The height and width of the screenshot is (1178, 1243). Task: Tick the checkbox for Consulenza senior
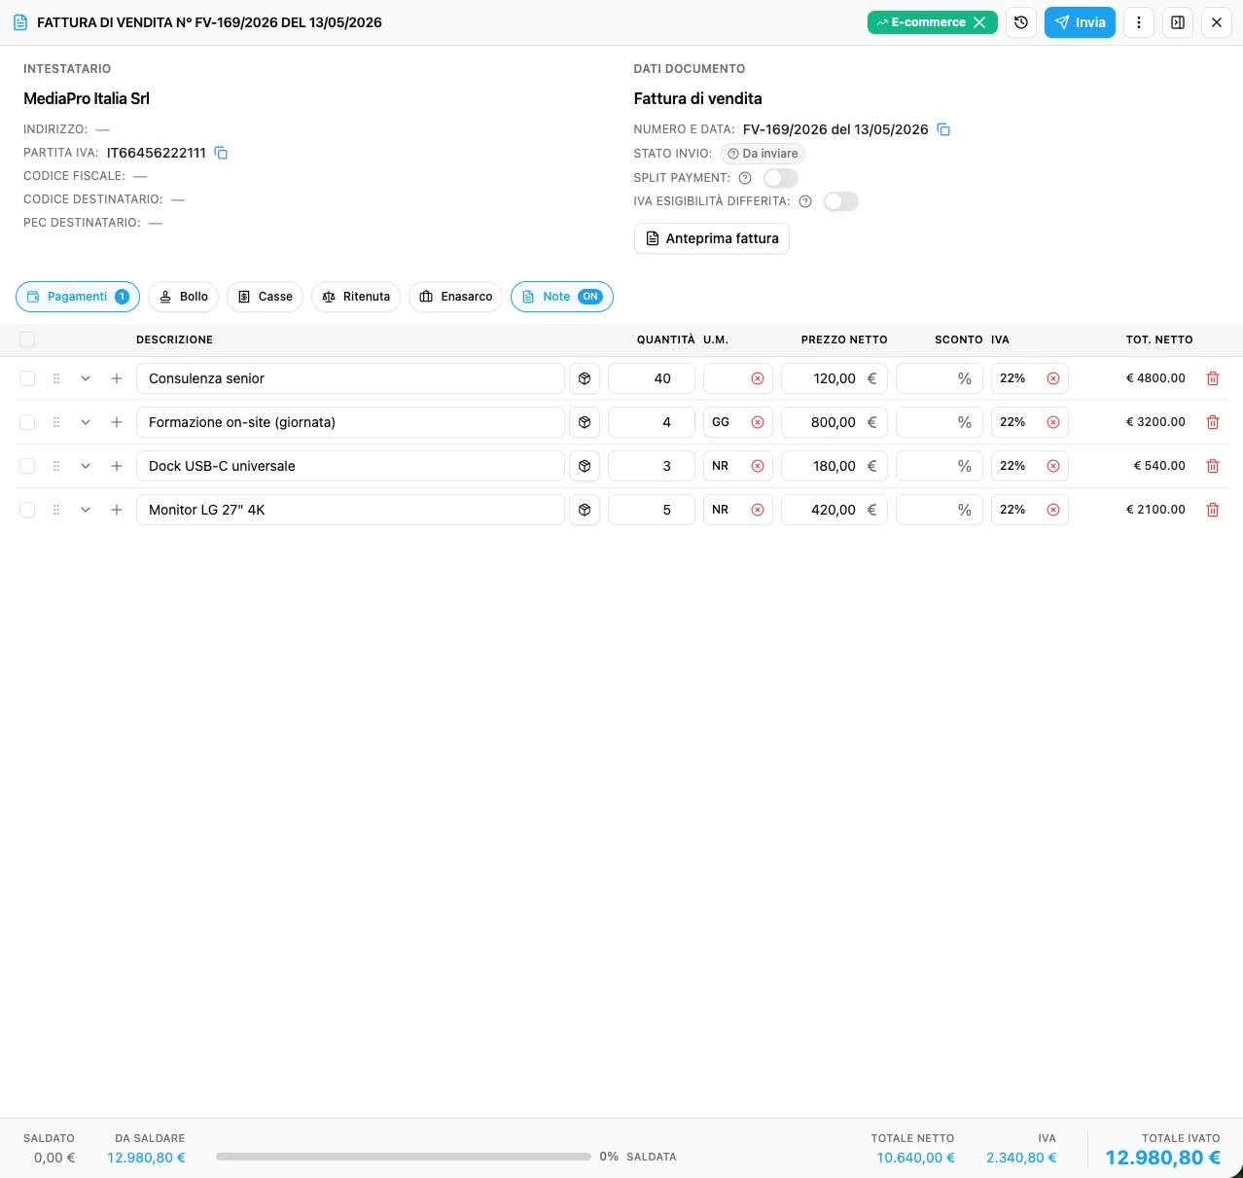[27, 378]
